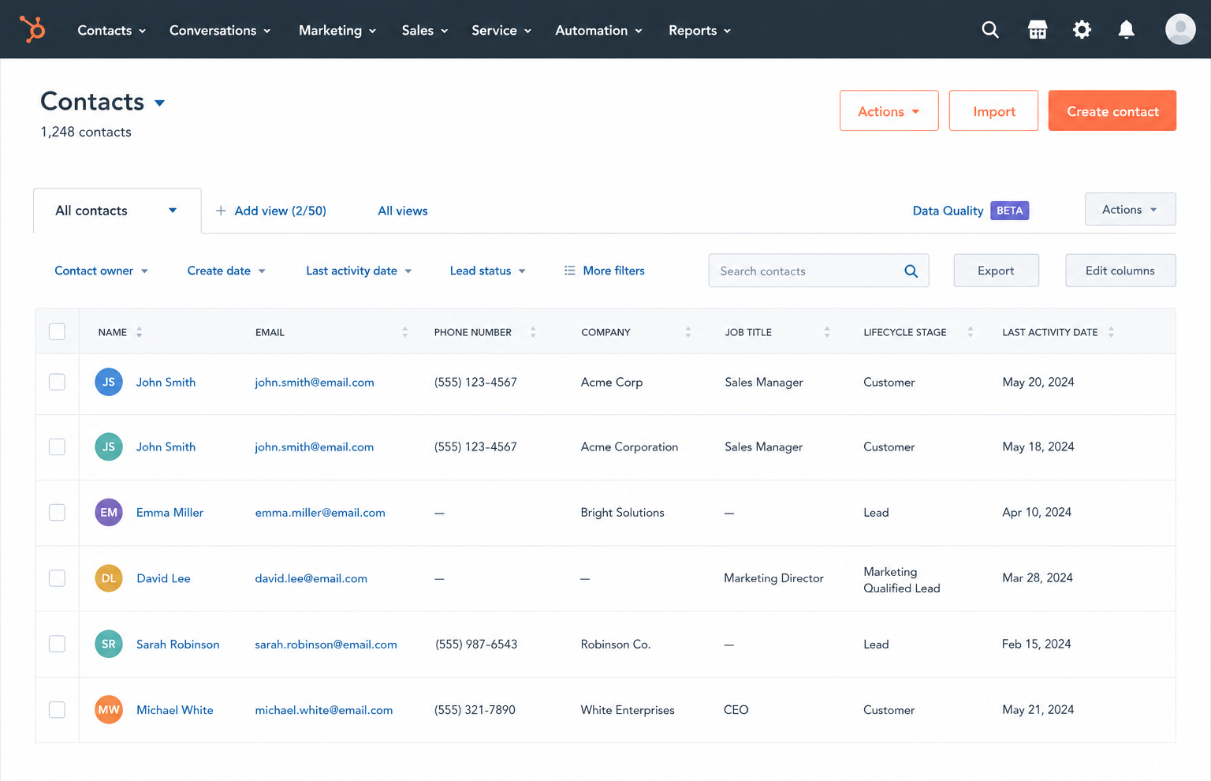Open the Service menu

(x=501, y=30)
